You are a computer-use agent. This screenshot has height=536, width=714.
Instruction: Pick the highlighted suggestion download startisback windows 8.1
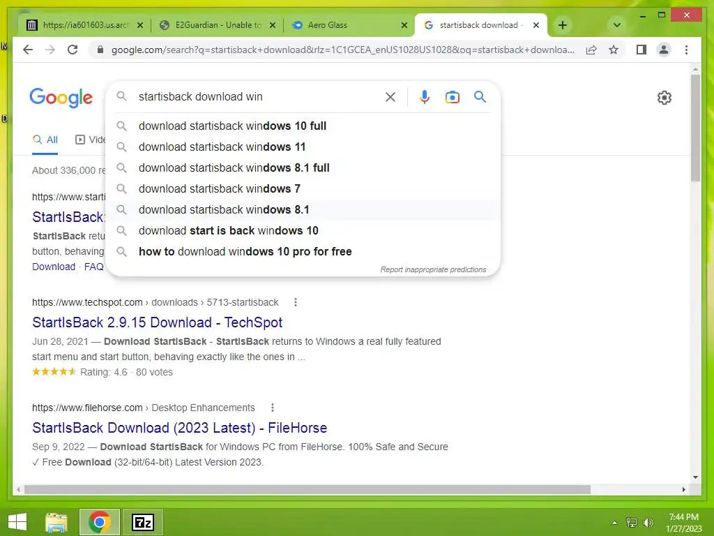click(x=303, y=209)
